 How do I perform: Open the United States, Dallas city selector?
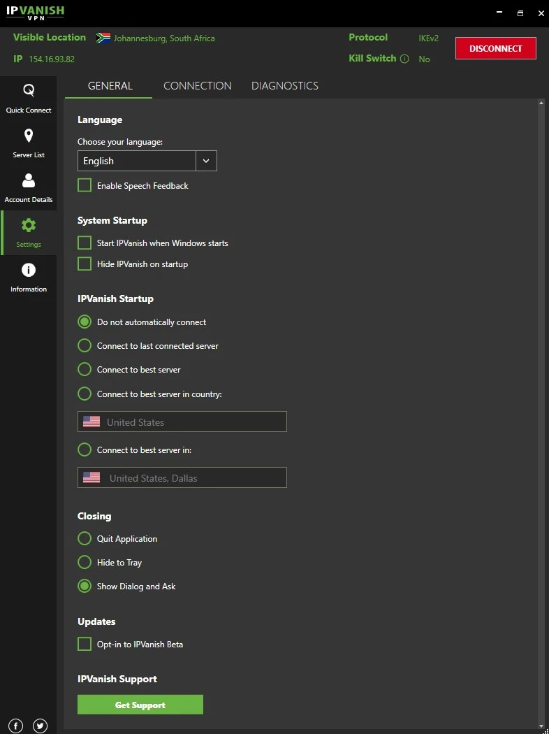coord(182,477)
